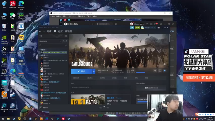Go back with Steam's back arrow
The width and height of the screenshot is (215, 121).
point(40,31)
